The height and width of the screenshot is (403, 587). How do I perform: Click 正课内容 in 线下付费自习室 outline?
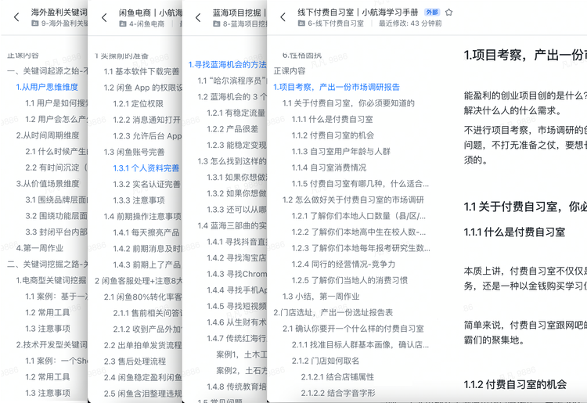pyautogui.click(x=289, y=71)
